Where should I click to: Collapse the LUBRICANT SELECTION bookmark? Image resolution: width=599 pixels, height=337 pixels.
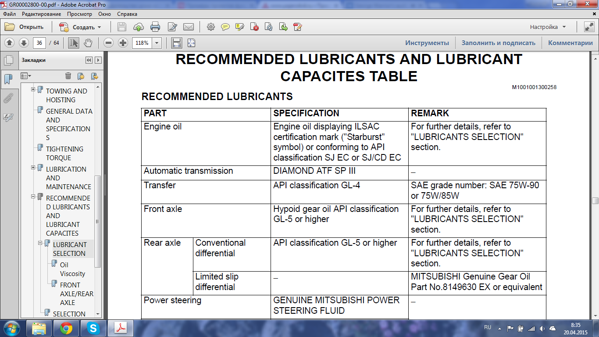pos(40,243)
